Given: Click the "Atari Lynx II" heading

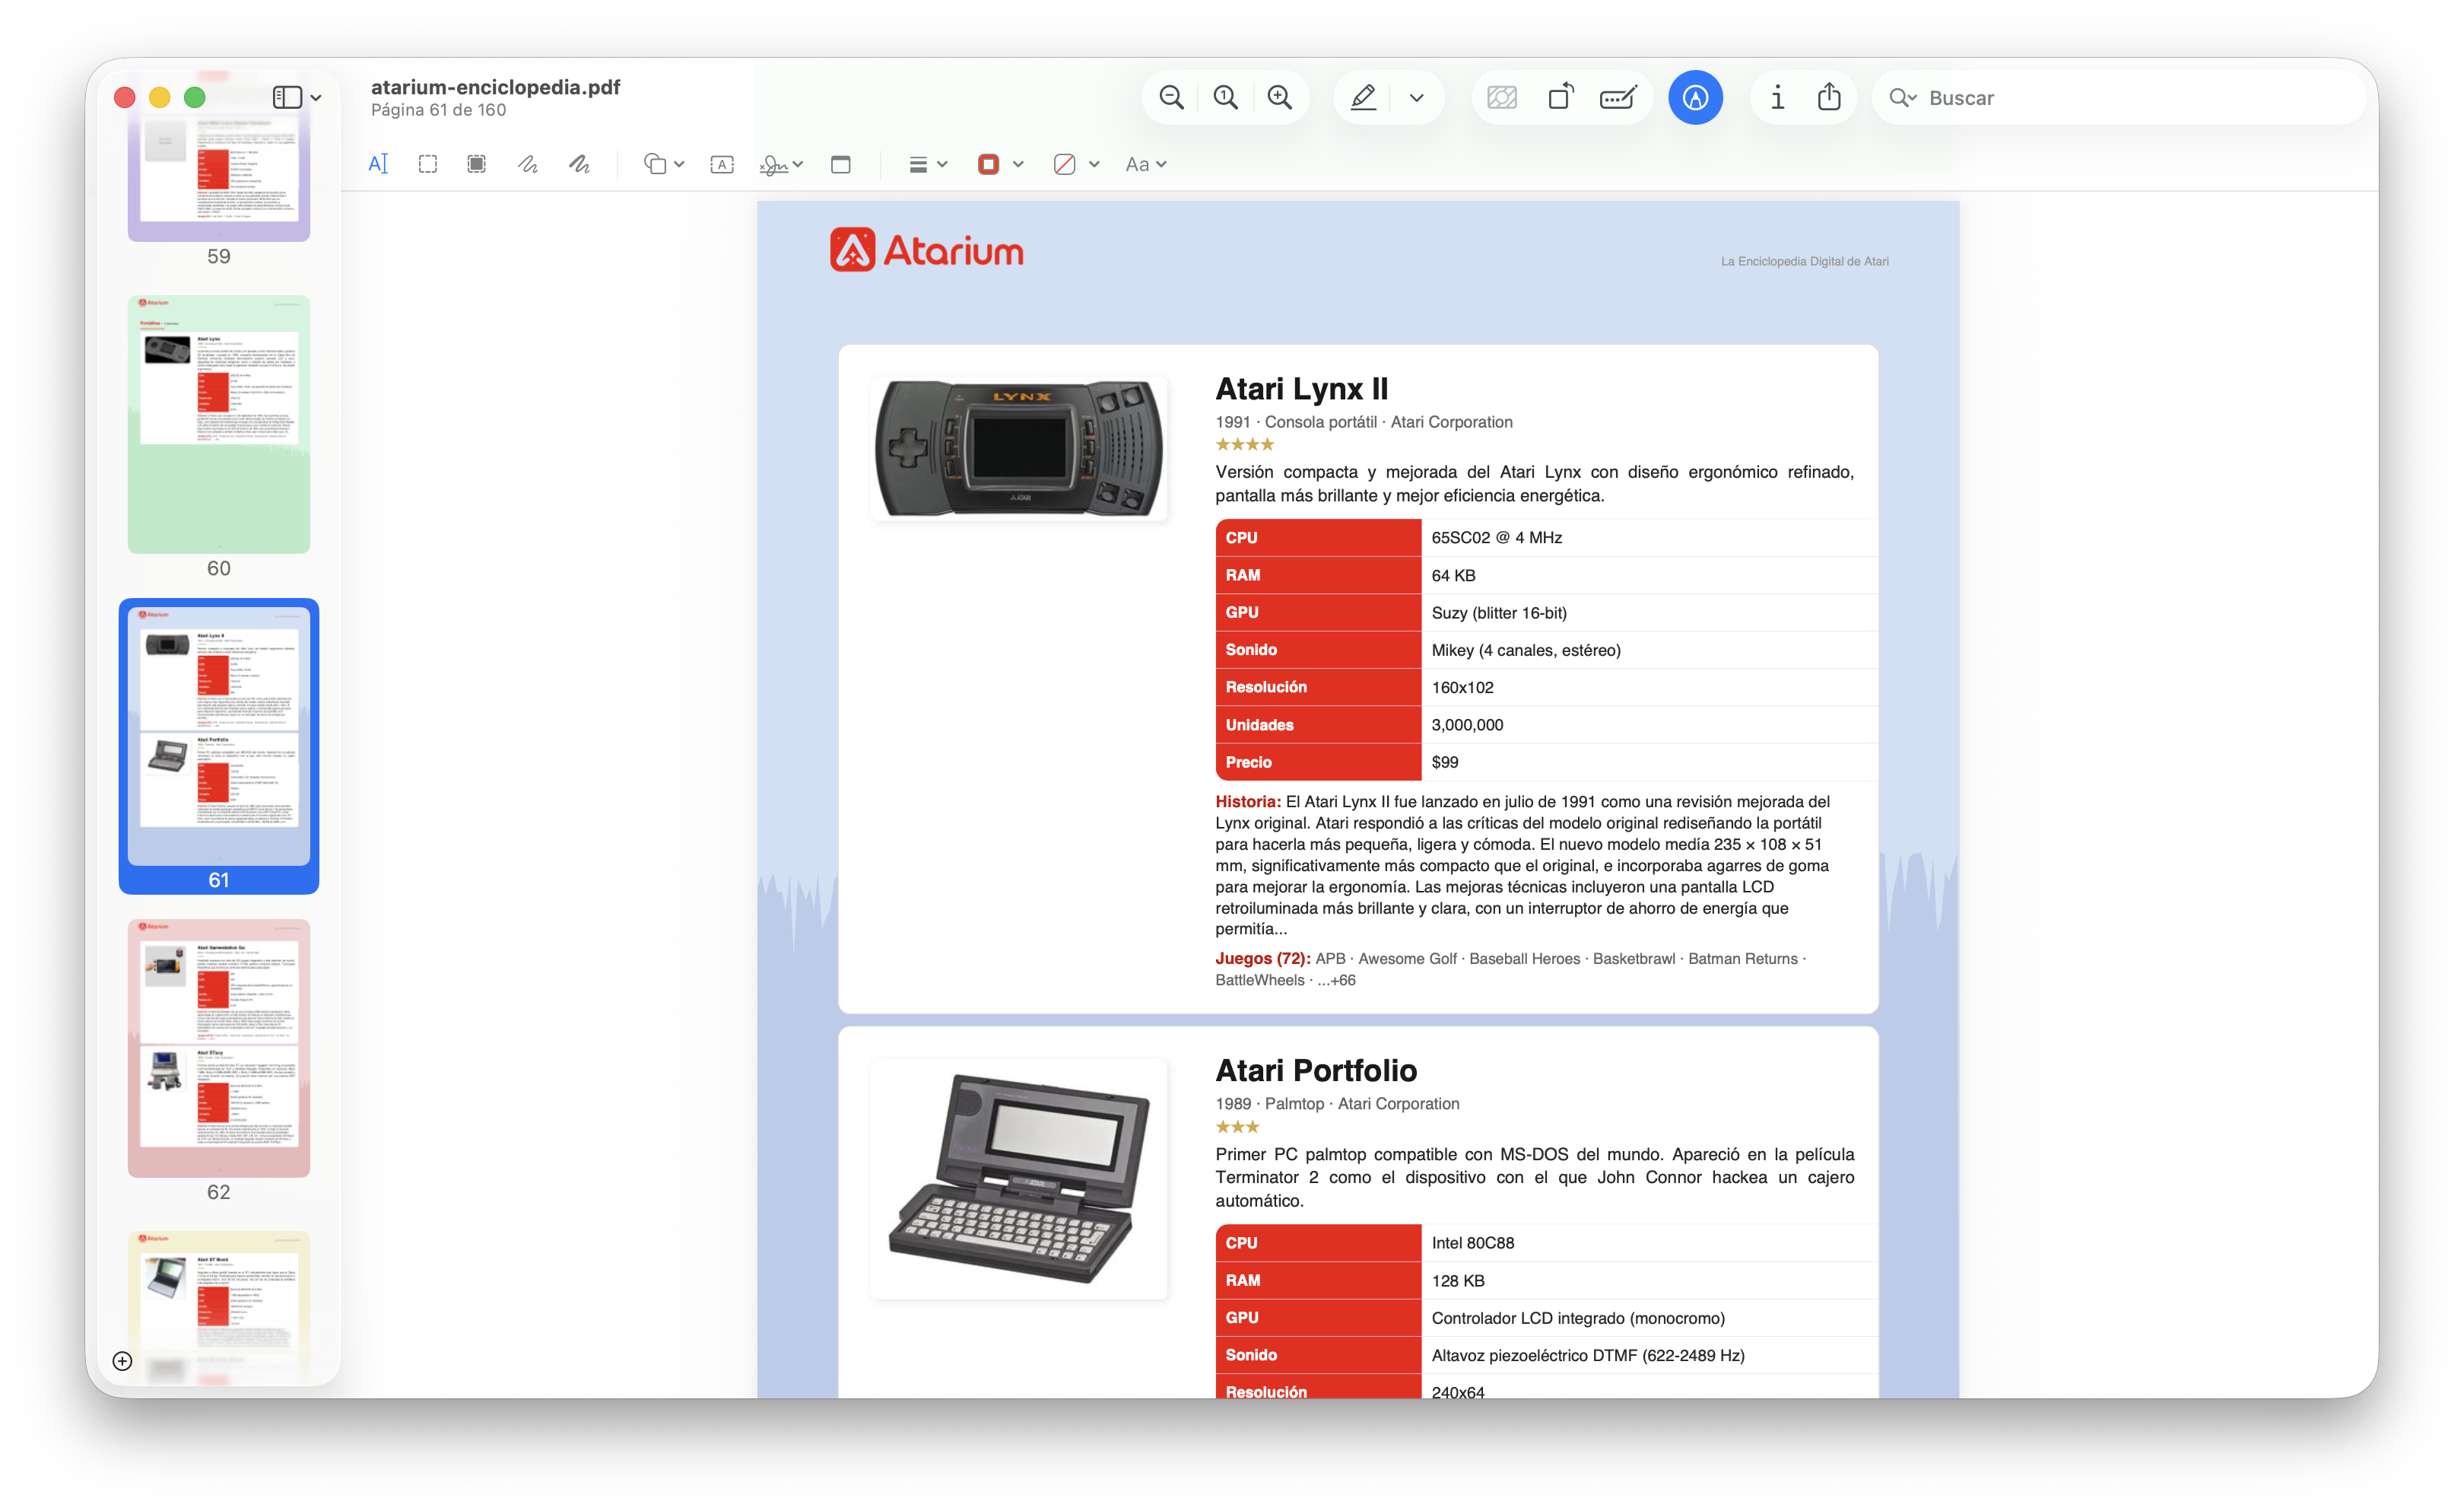Looking at the screenshot, I should pyautogui.click(x=1301, y=388).
